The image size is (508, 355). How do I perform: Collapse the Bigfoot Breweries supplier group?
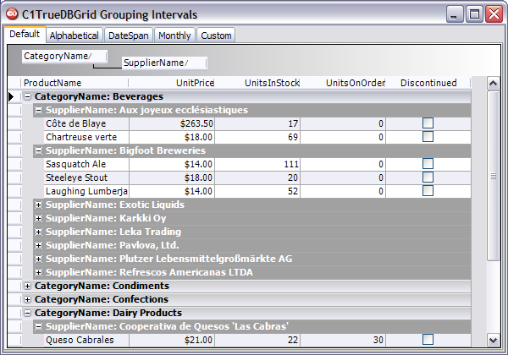tap(39, 150)
